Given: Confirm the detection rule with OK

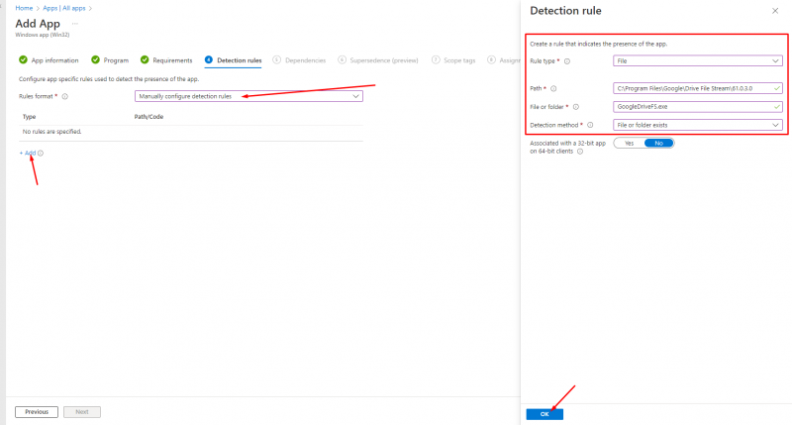Looking at the screenshot, I should click(x=544, y=414).
